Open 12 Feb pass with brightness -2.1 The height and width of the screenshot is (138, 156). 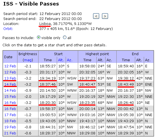point(10,66)
